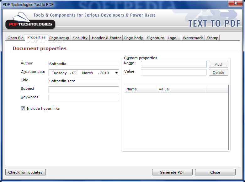Open the Header & Footer tab
Viewport: 245px width, 182px height.
coord(106,38)
